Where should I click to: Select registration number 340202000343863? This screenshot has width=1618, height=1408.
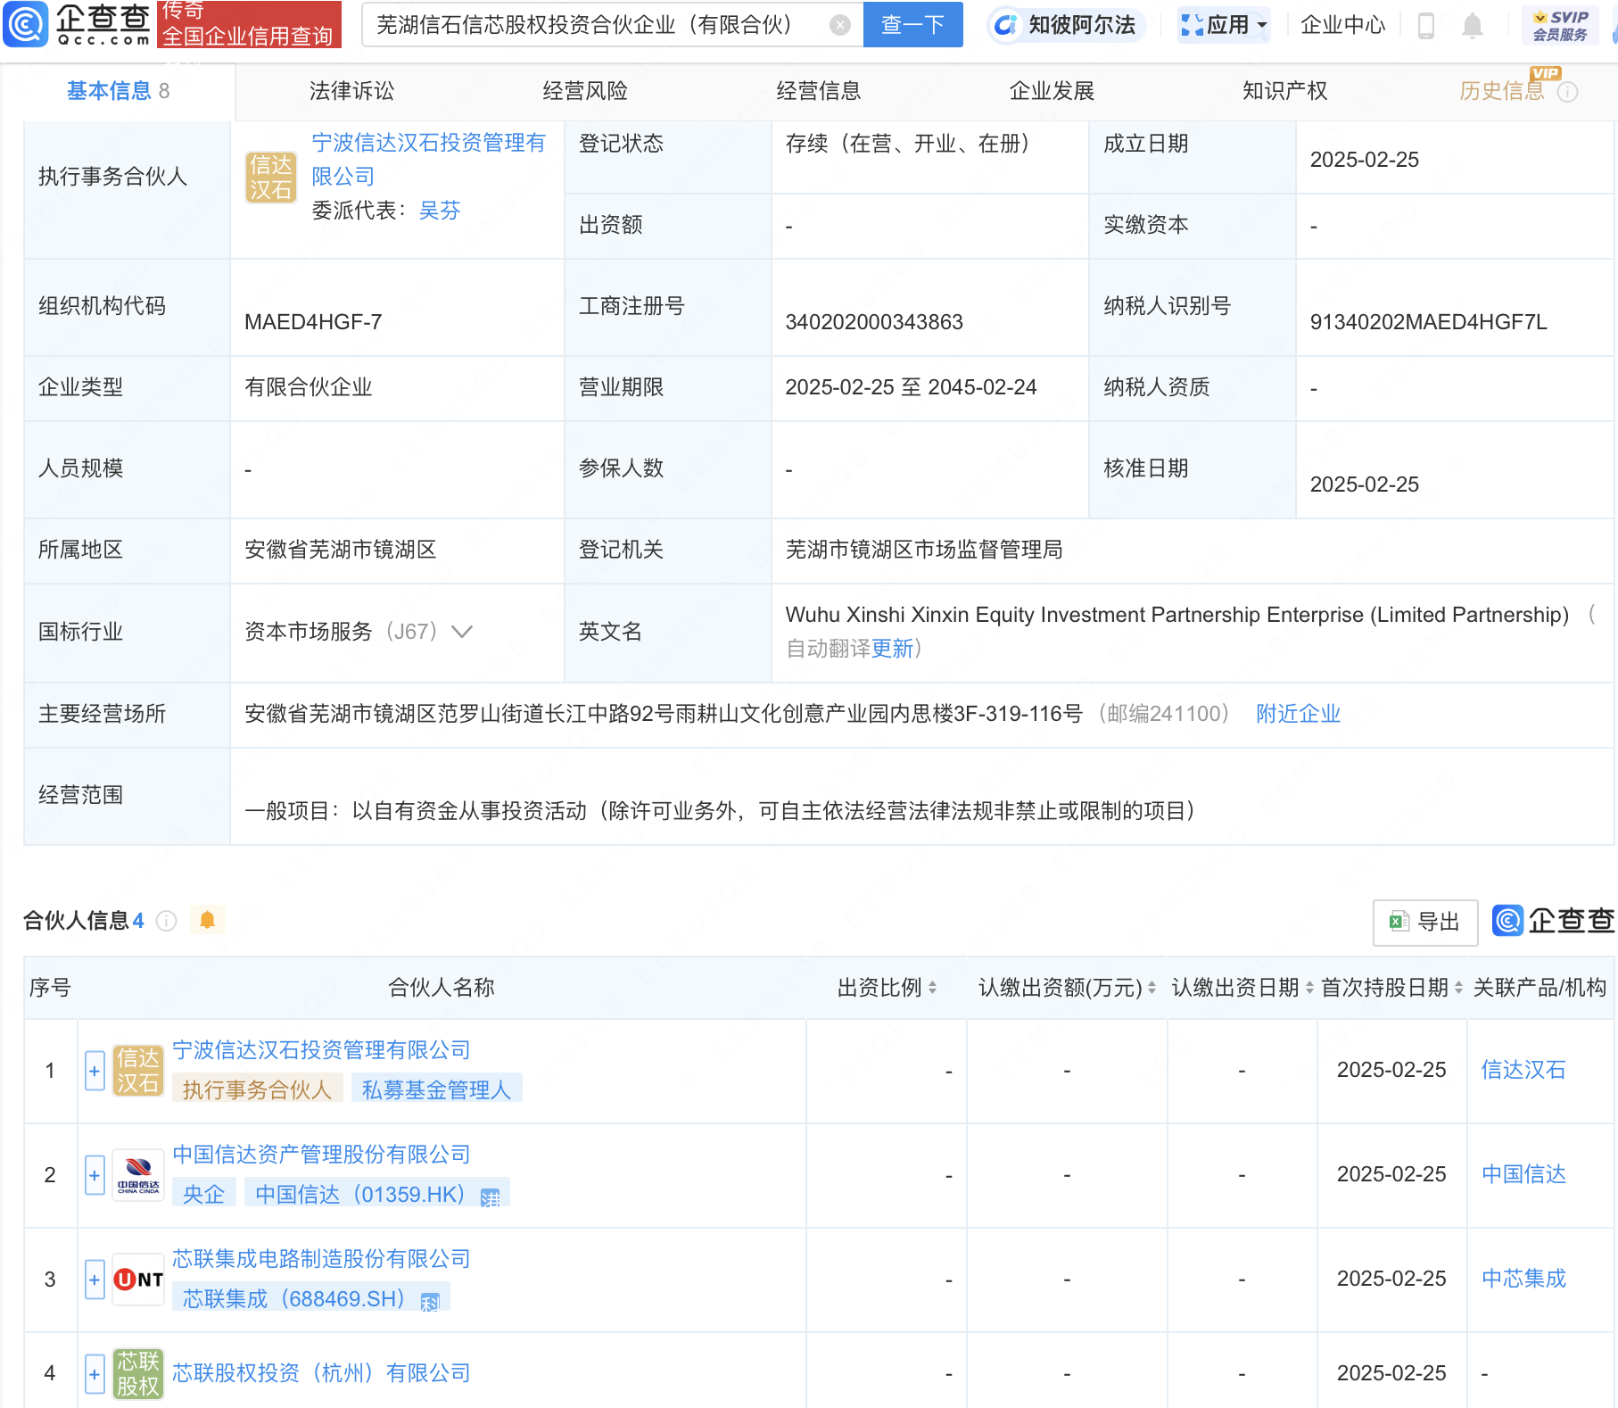[874, 322]
